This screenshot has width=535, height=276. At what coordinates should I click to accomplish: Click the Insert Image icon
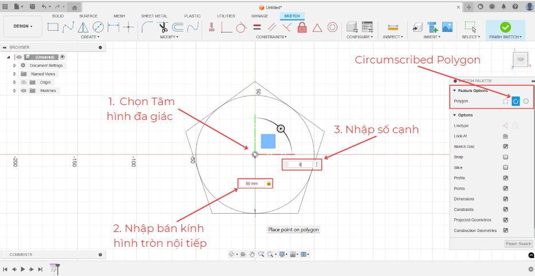(x=447, y=27)
